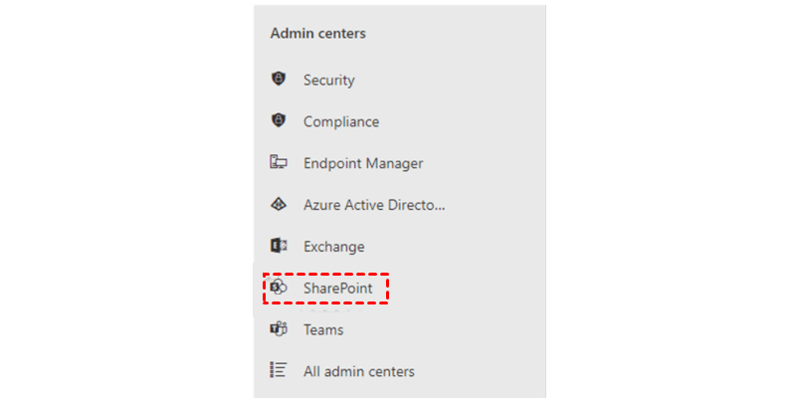796x398 pixels.
Task: Click the word Manager in Endpoint Manager
Action: [395, 163]
